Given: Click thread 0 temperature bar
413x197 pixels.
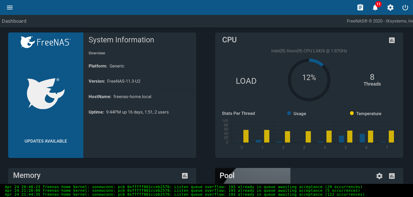Looking at the screenshot, I should (246, 136).
